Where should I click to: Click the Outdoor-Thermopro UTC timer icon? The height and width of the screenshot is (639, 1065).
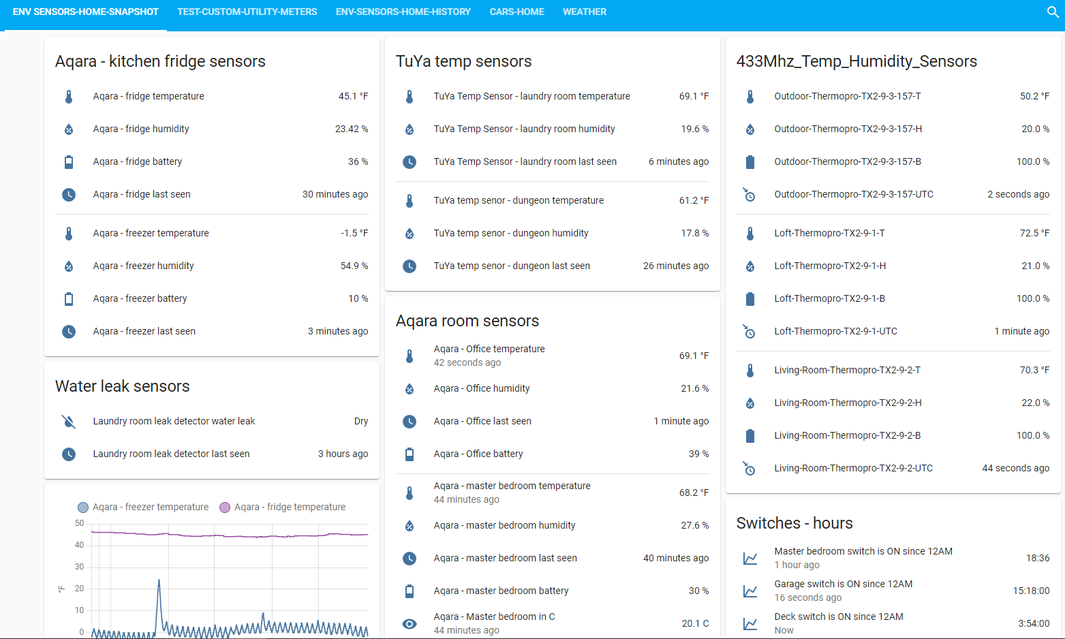[750, 195]
